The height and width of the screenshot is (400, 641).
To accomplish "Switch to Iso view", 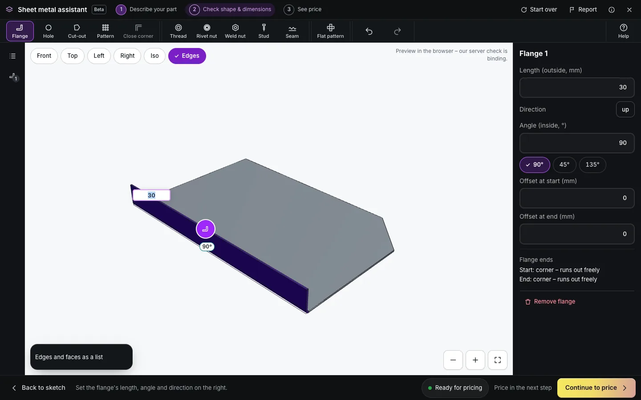I will 154,56.
